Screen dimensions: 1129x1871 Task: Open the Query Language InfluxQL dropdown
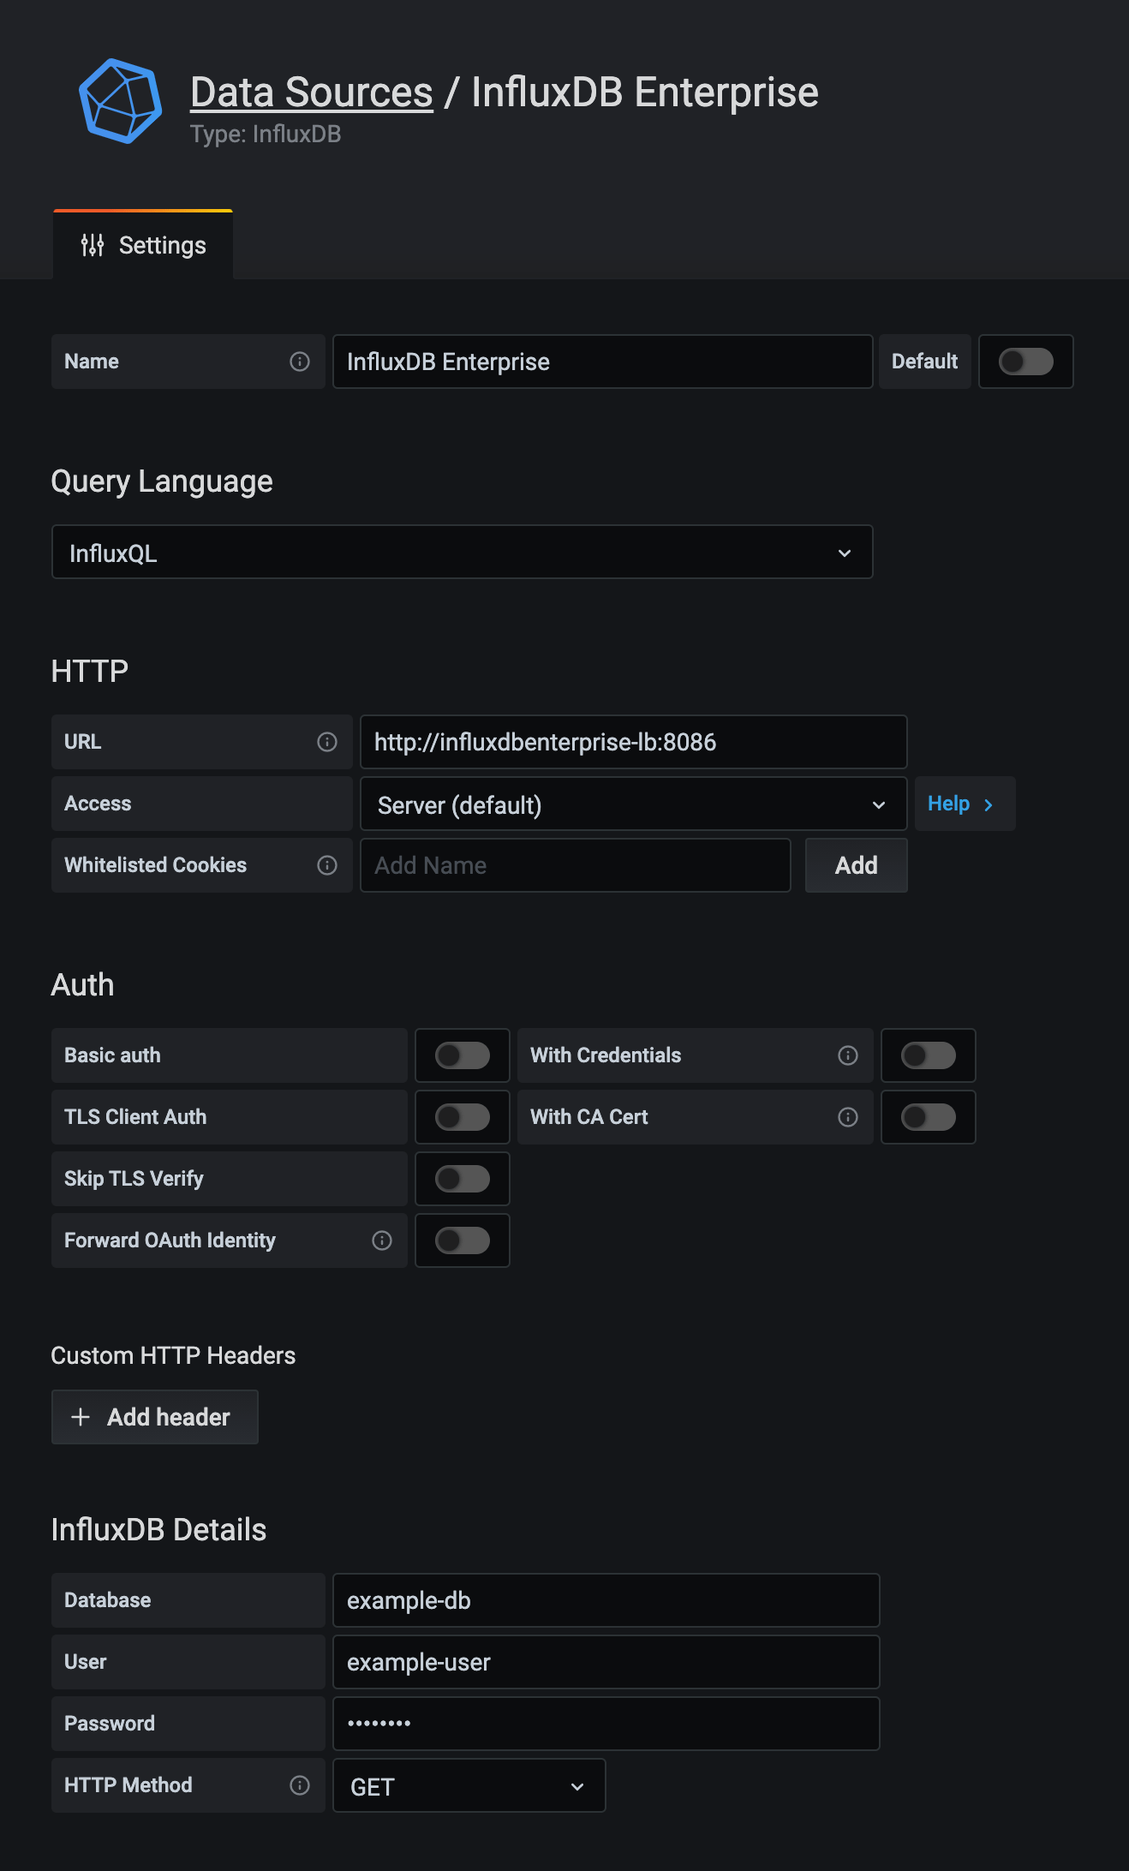tap(462, 553)
